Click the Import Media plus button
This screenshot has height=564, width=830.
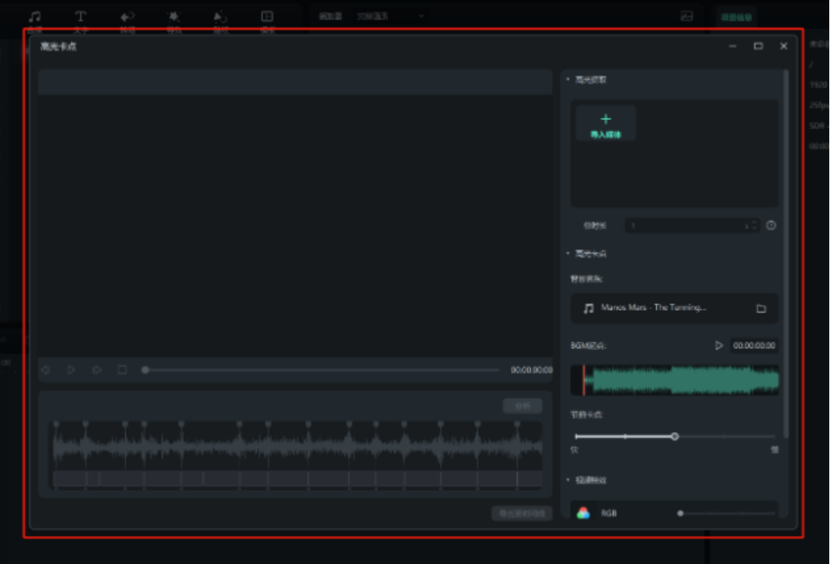coord(605,123)
